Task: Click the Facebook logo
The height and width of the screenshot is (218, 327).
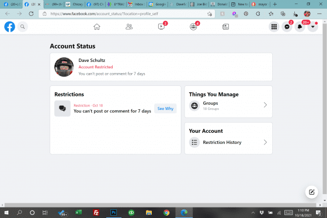Action: coord(9,27)
